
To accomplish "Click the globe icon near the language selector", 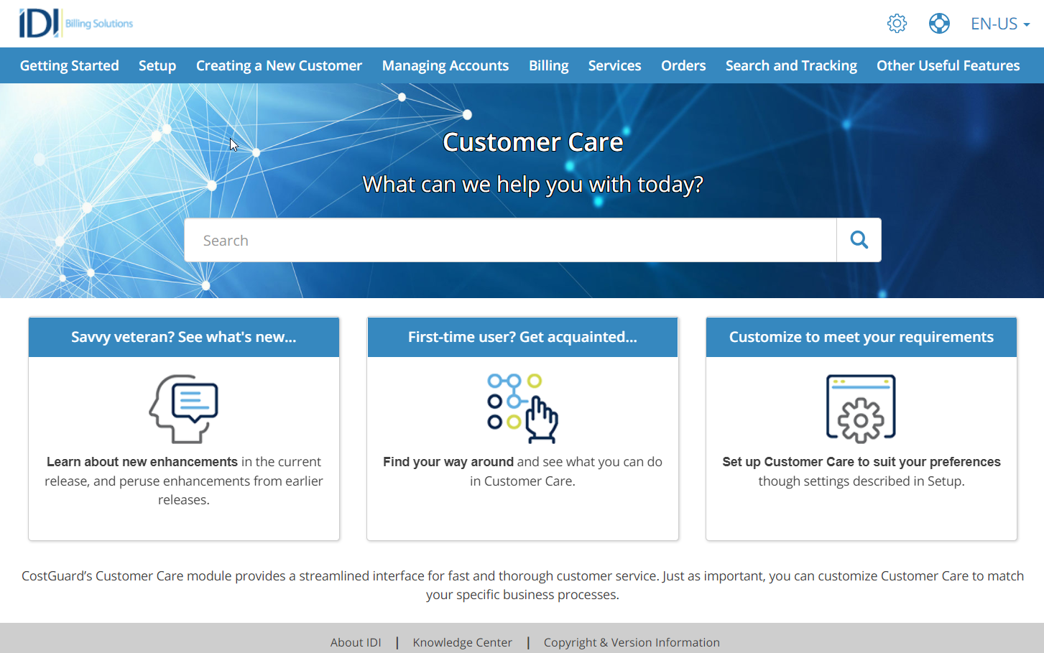I will (x=939, y=23).
